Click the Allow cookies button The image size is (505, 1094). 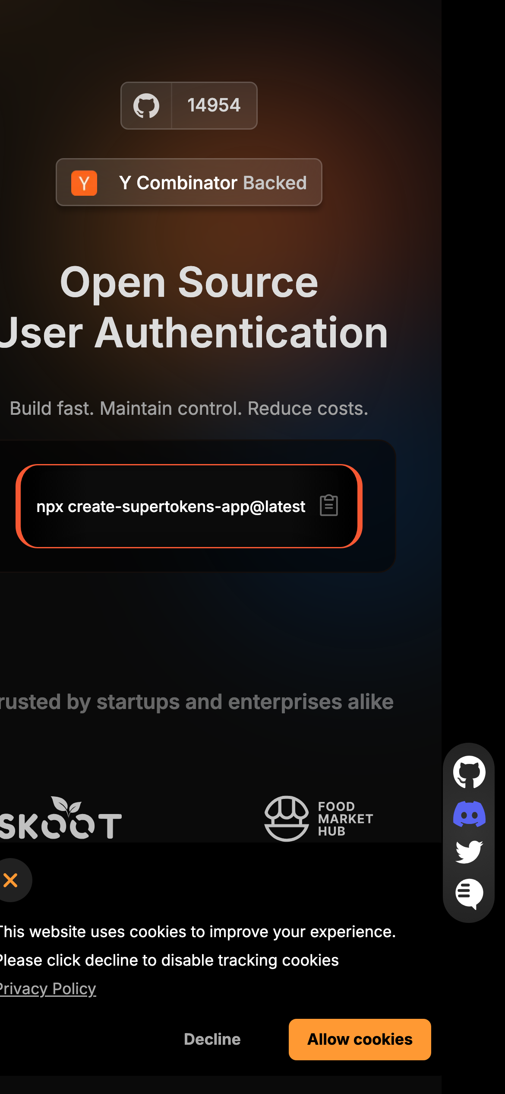(x=360, y=1039)
